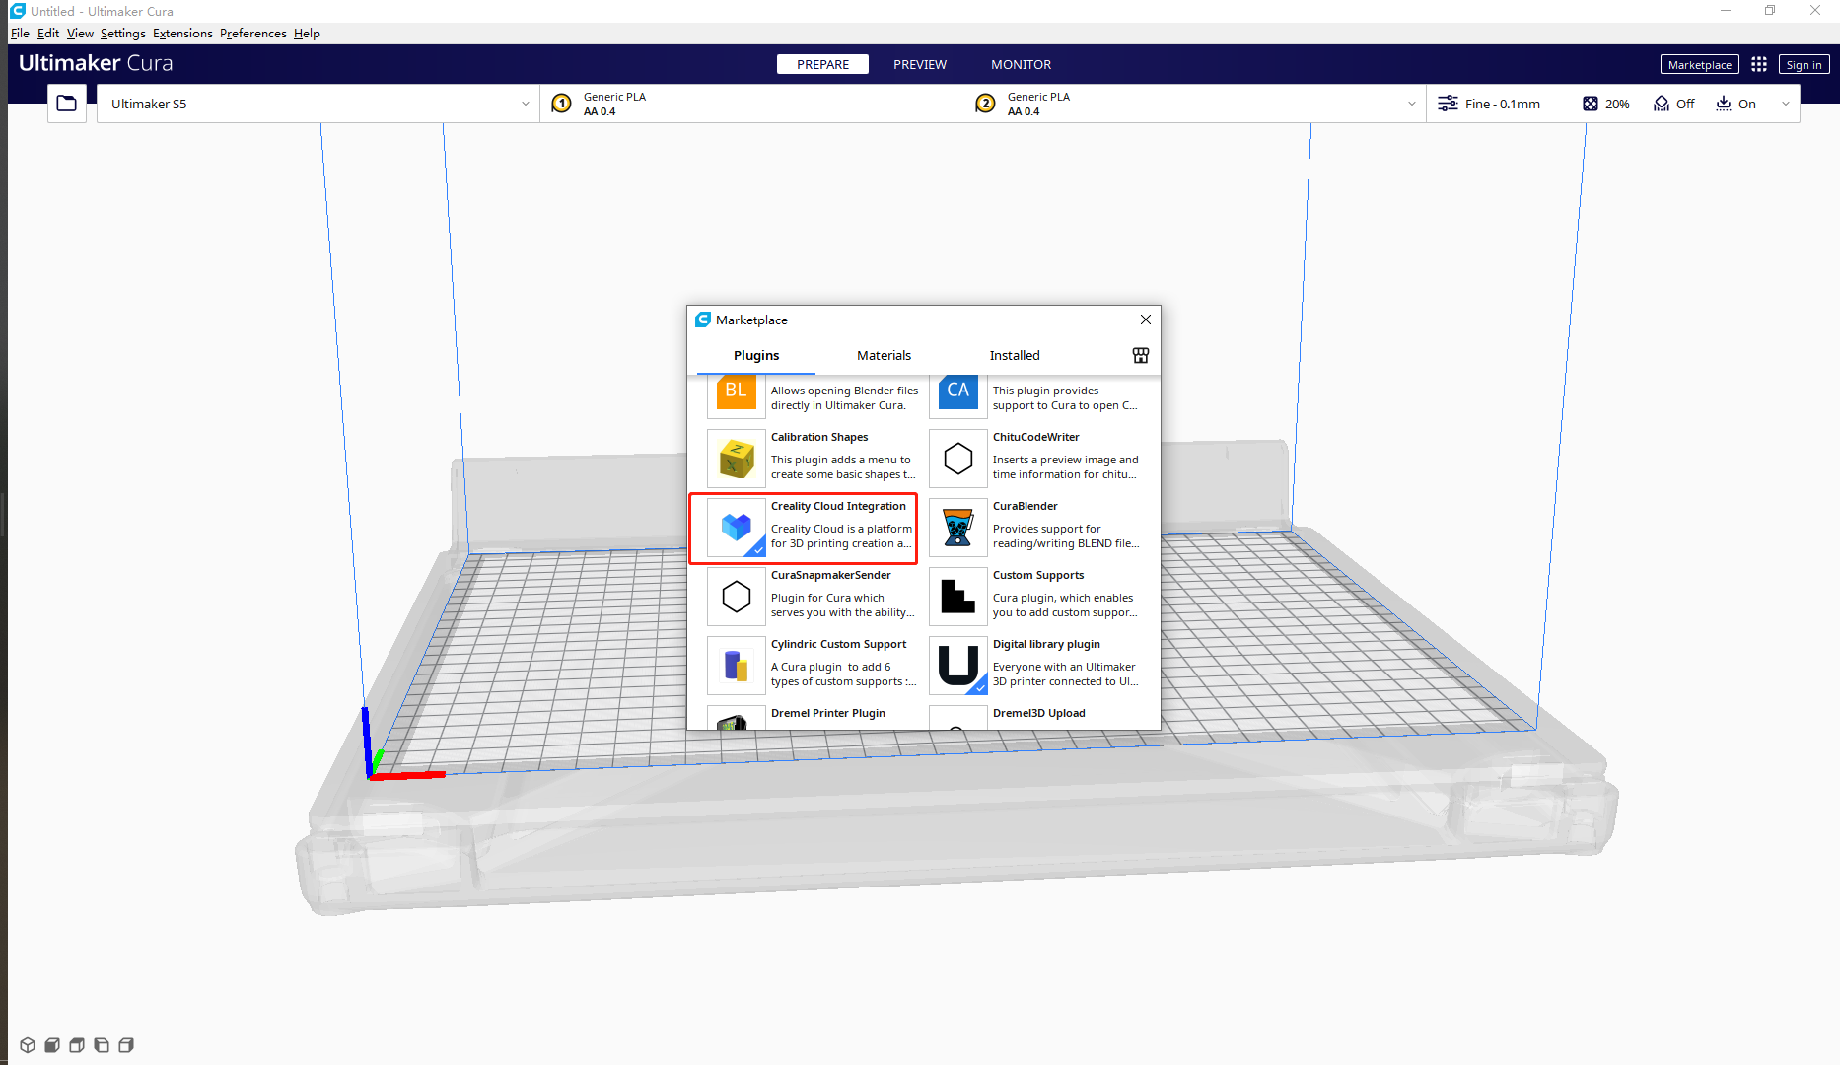Close the Marketplace dialog

point(1145,319)
